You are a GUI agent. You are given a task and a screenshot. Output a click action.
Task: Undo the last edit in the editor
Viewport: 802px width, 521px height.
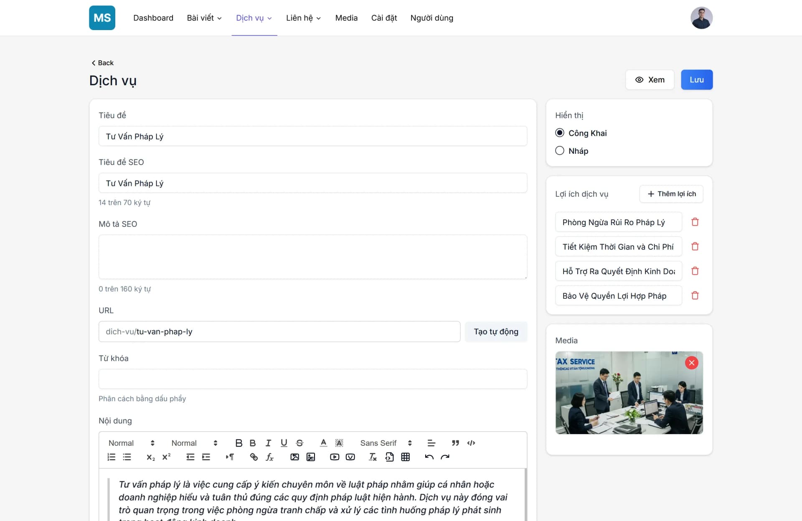(x=429, y=457)
